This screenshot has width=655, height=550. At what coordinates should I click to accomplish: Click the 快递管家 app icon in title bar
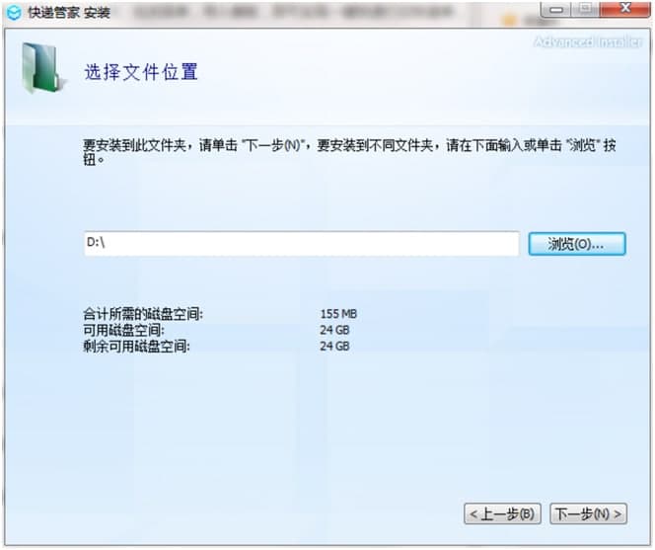coord(14,13)
